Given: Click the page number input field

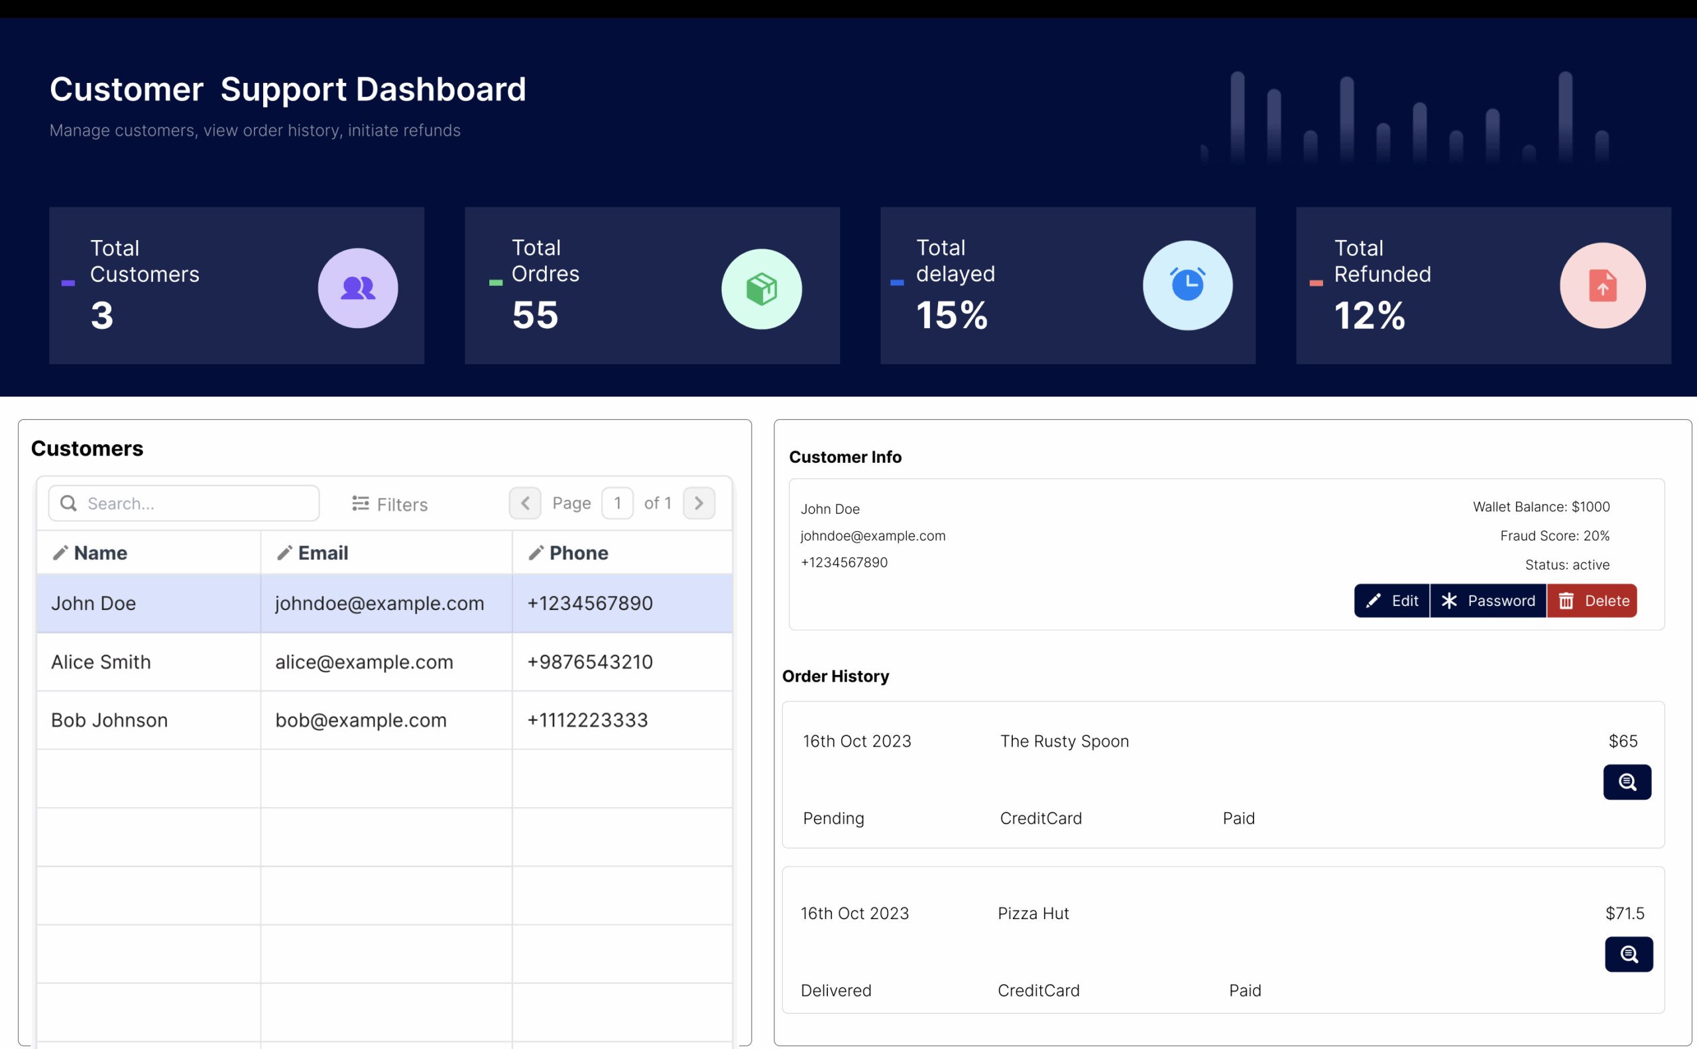Looking at the screenshot, I should tap(617, 503).
